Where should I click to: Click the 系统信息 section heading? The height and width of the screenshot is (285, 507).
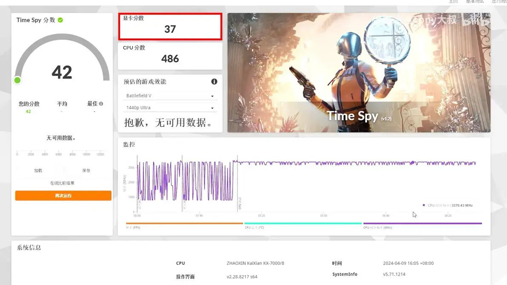click(29, 248)
